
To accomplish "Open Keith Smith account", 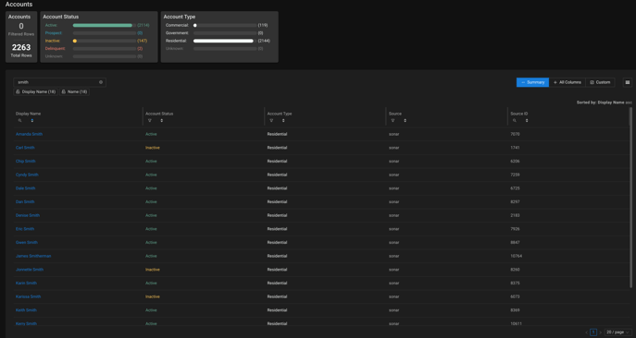I will [x=26, y=310].
